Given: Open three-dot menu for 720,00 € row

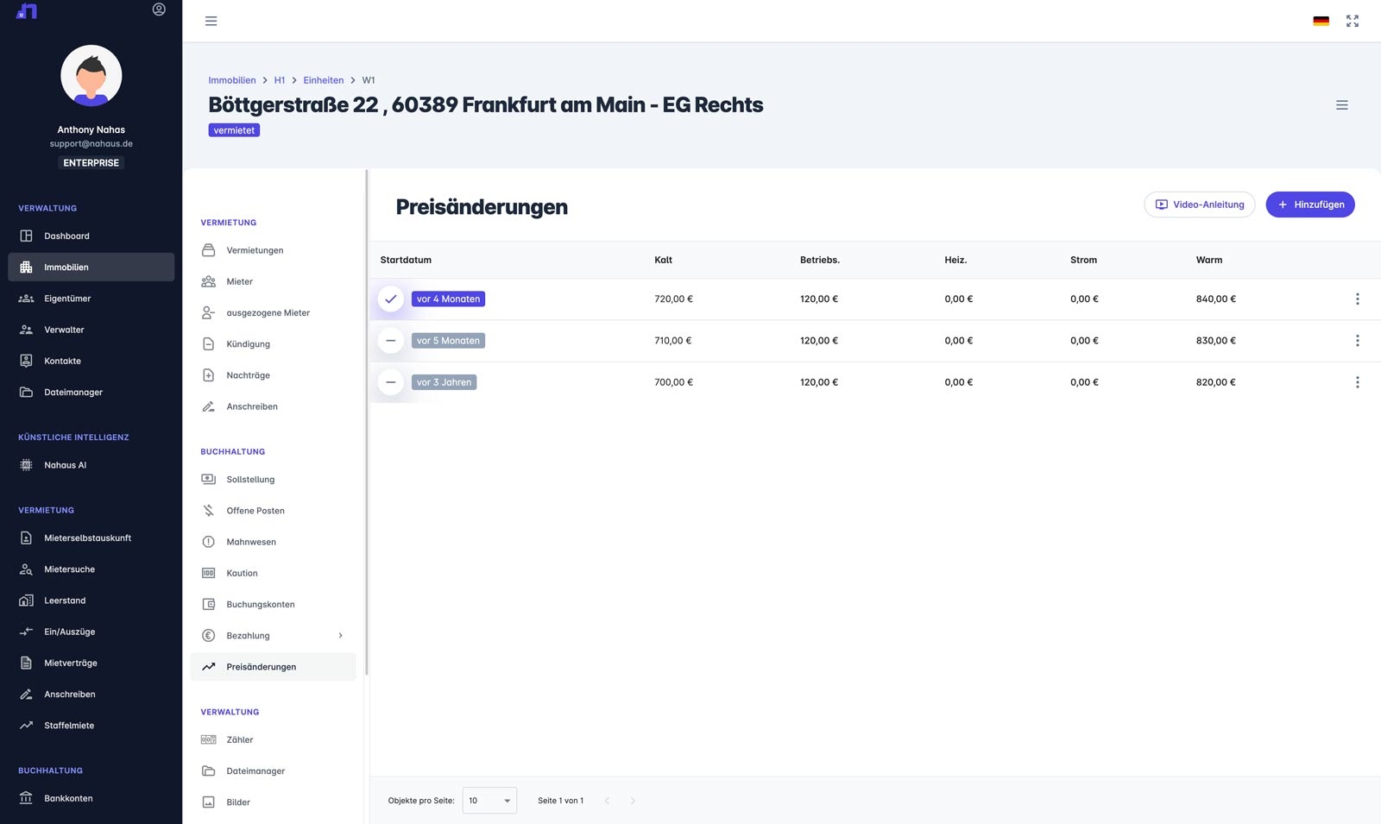Looking at the screenshot, I should point(1357,299).
